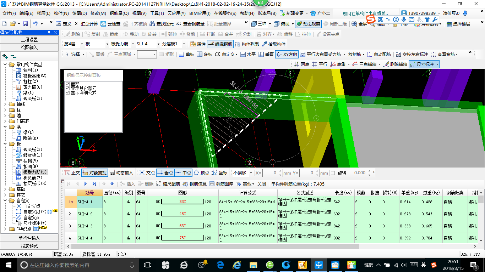Open 钢筋图库 rebar library
The image size is (485, 272).
[221, 184]
